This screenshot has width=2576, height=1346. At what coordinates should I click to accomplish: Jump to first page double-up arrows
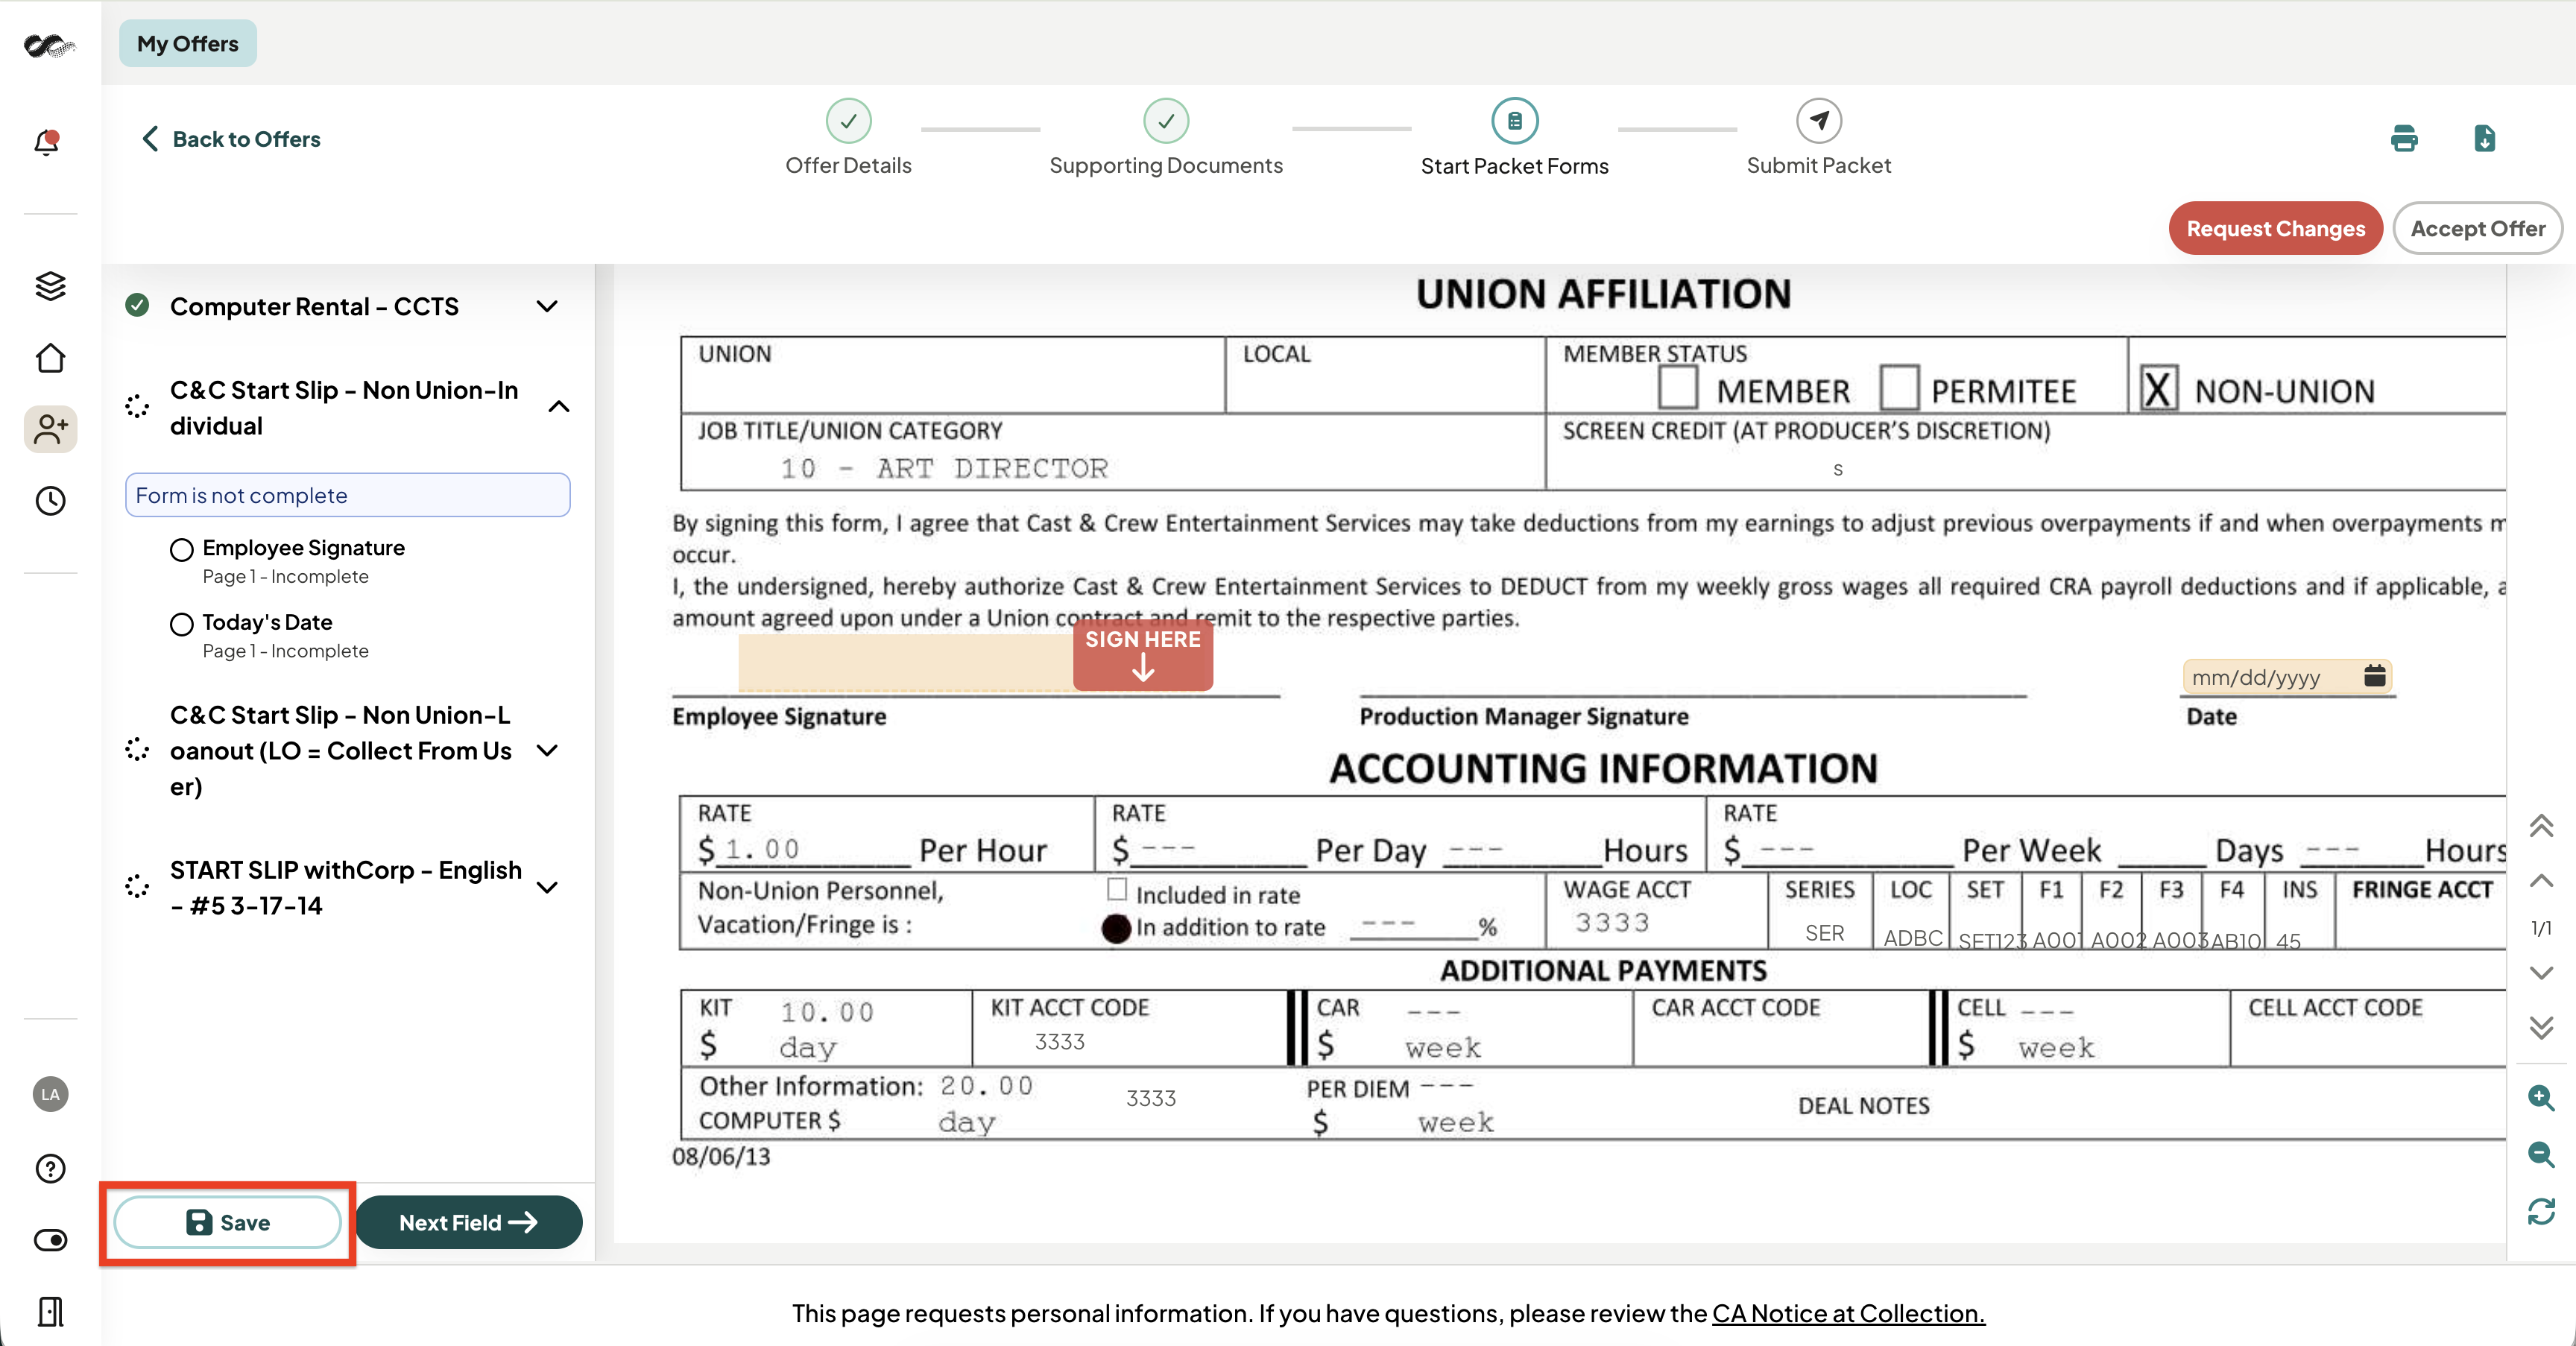click(x=2541, y=826)
